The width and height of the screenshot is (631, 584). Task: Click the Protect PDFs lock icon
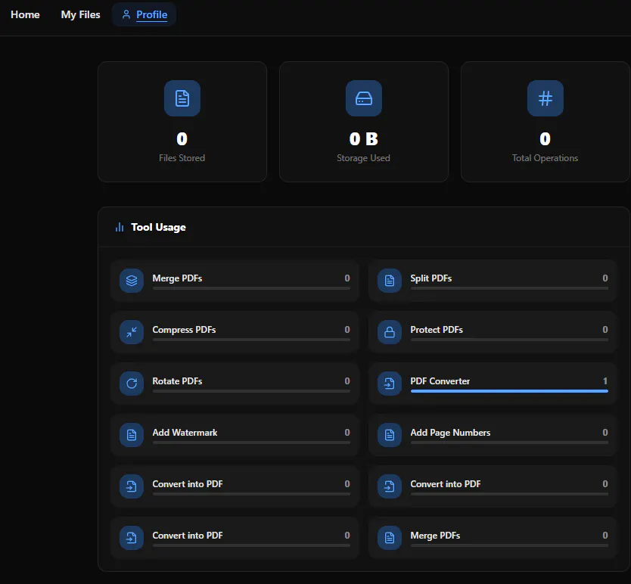390,332
